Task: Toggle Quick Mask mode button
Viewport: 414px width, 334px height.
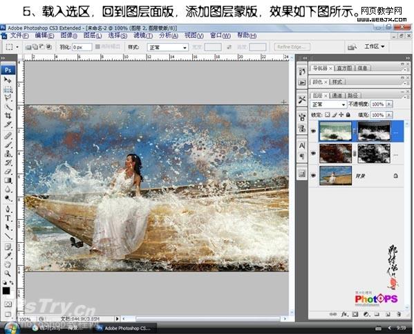Action: click(x=8, y=304)
